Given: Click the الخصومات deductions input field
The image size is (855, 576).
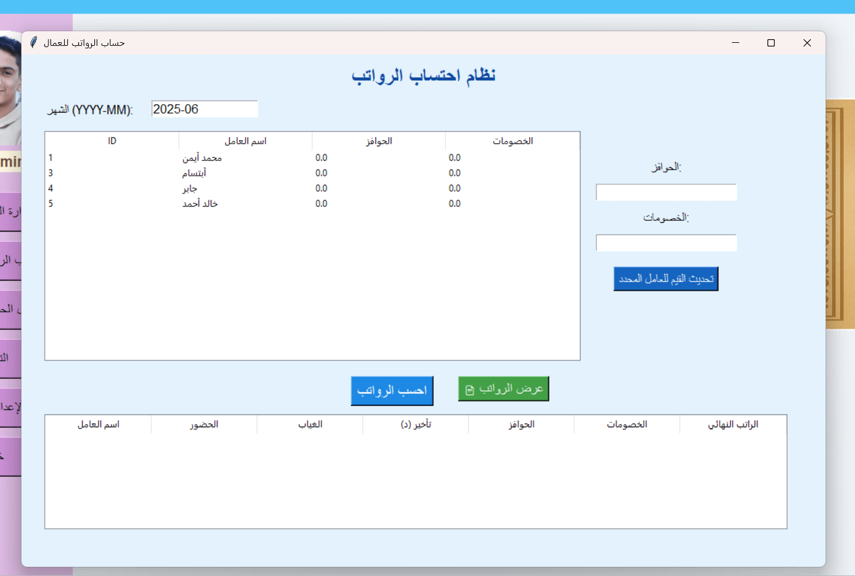Looking at the screenshot, I should (666, 243).
